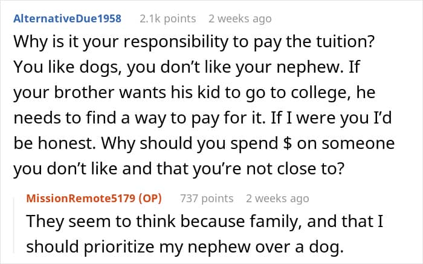Click the text 'You like dogs, you don't like your nephew'
The height and width of the screenshot is (264, 423).
pyautogui.click(x=178, y=67)
